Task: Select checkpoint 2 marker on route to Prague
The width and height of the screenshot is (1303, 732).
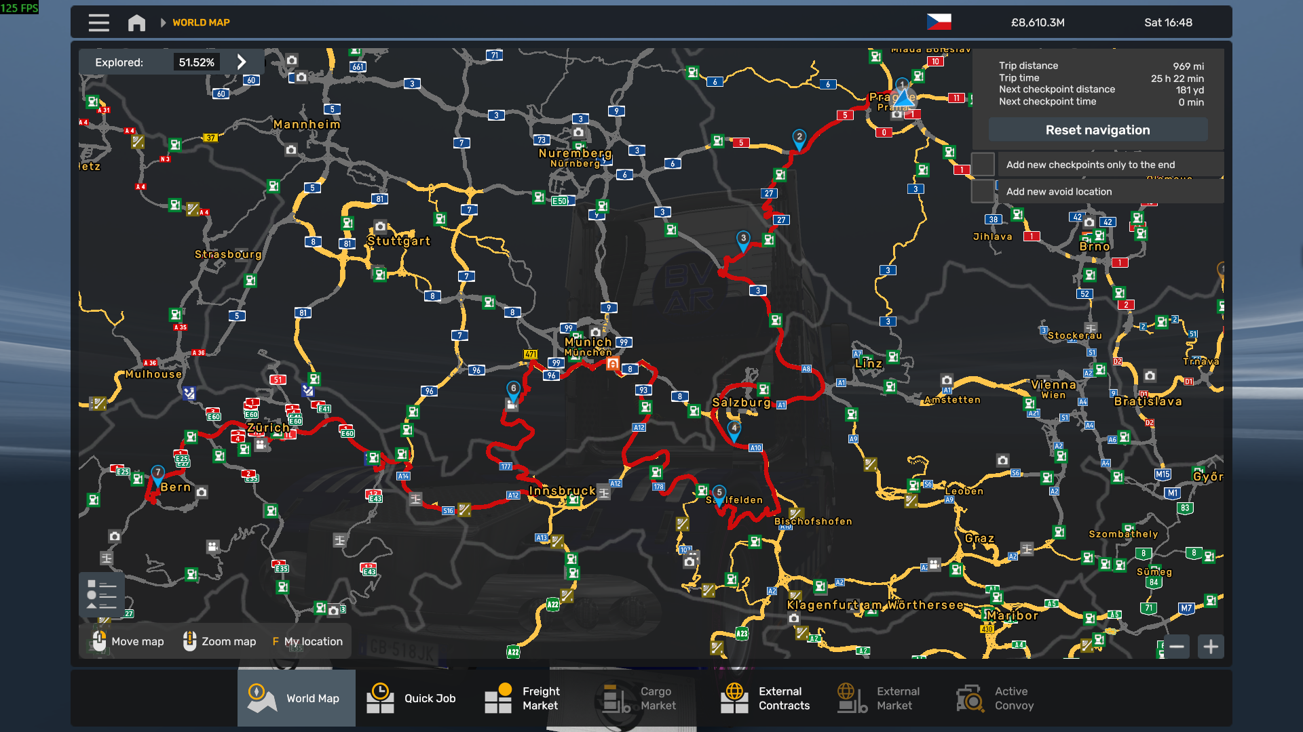Action: coord(799,138)
